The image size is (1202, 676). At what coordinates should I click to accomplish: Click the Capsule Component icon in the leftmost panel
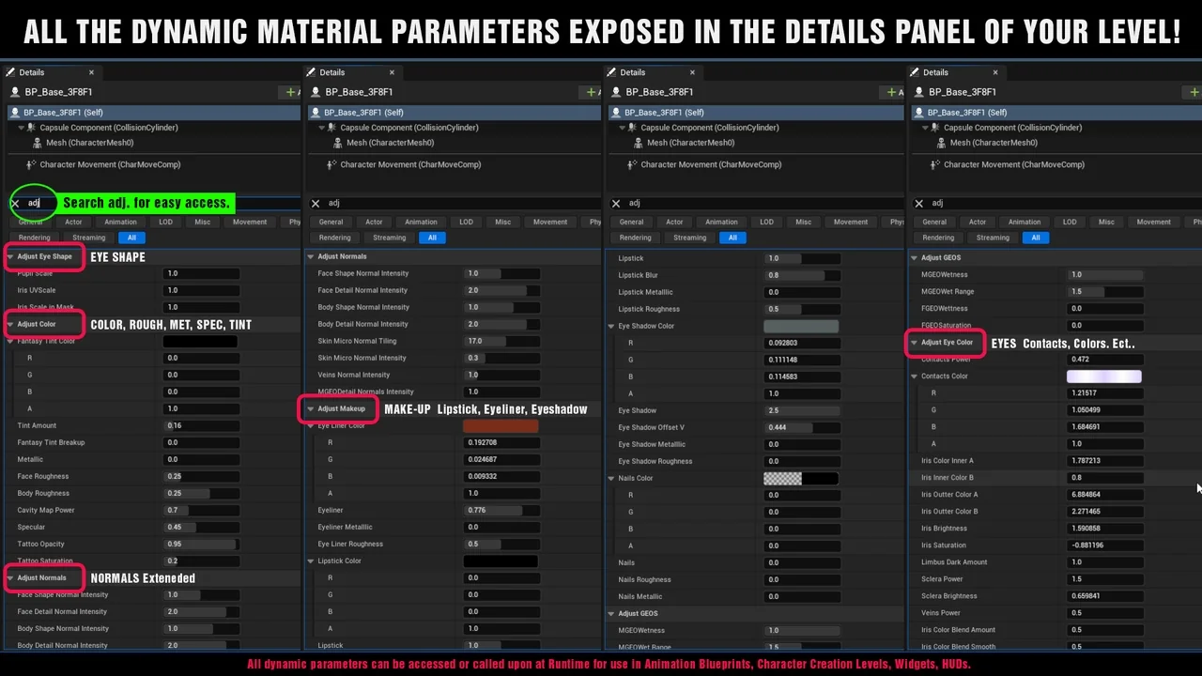tap(31, 128)
